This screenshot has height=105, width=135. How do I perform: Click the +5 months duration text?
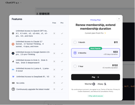(x=110, y=68)
